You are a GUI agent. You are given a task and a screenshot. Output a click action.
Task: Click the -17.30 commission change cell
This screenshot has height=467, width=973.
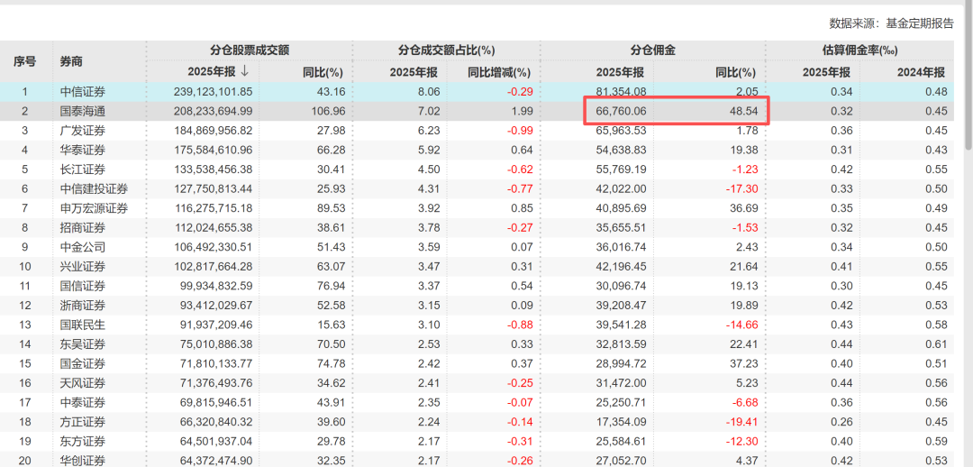click(x=742, y=188)
